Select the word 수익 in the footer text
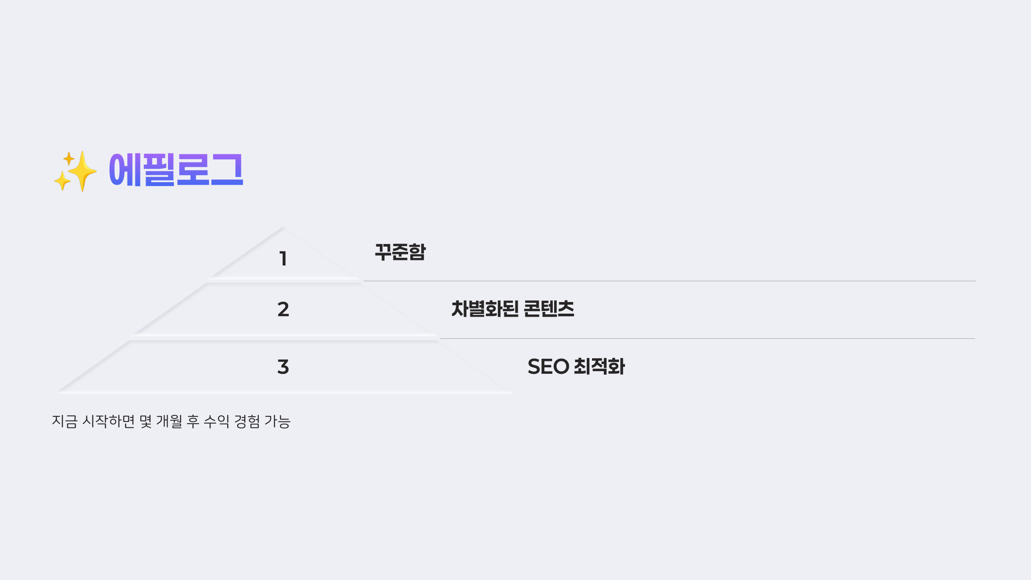The width and height of the screenshot is (1031, 580). point(217,421)
